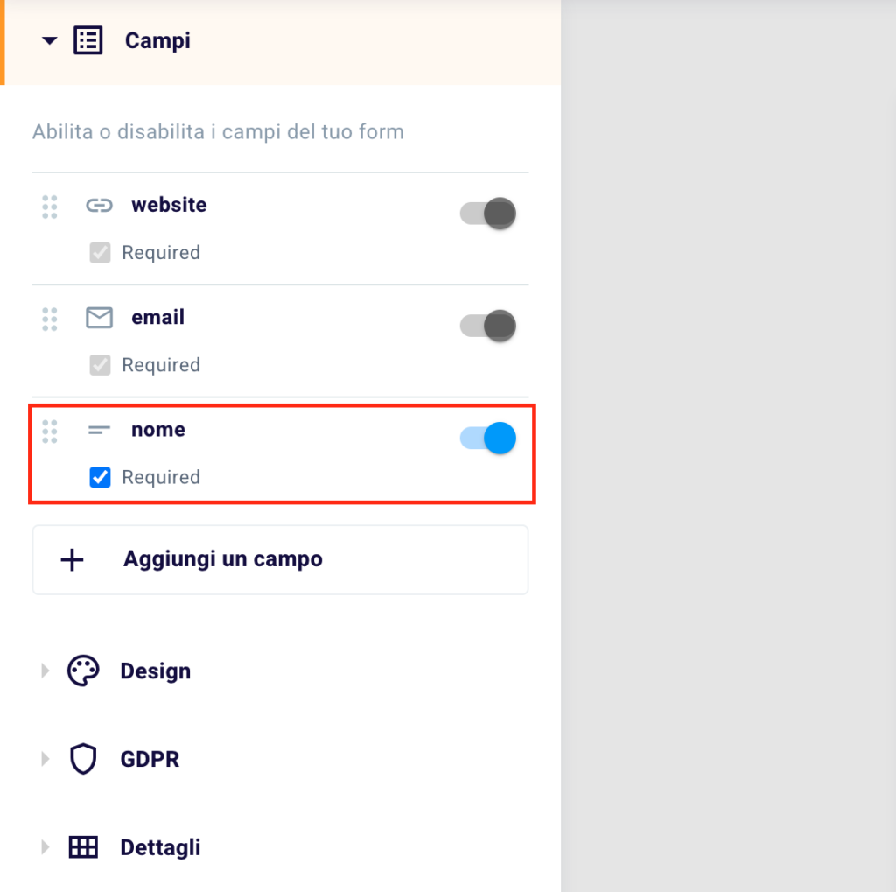Click the nome text field icon
896x892 pixels.
99,430
